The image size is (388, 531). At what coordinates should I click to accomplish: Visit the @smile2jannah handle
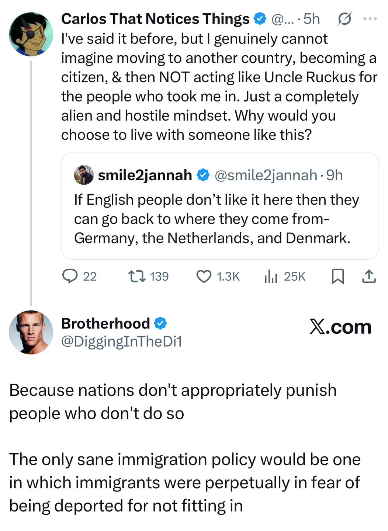266,175
